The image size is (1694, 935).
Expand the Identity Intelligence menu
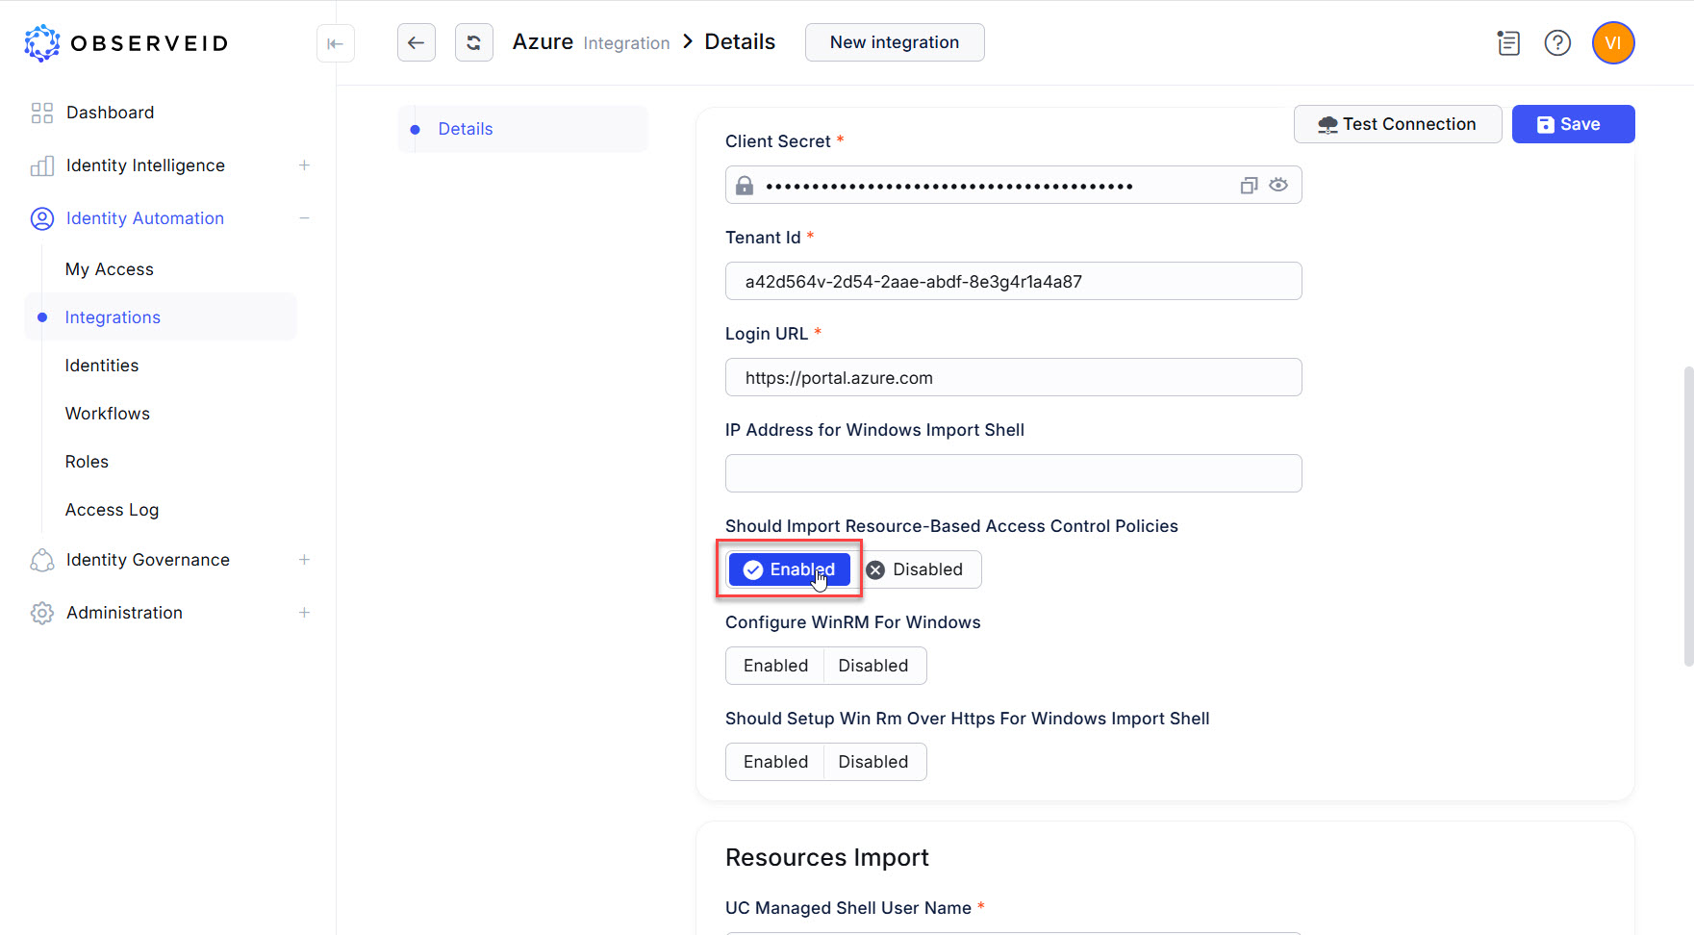click(304, 165)
